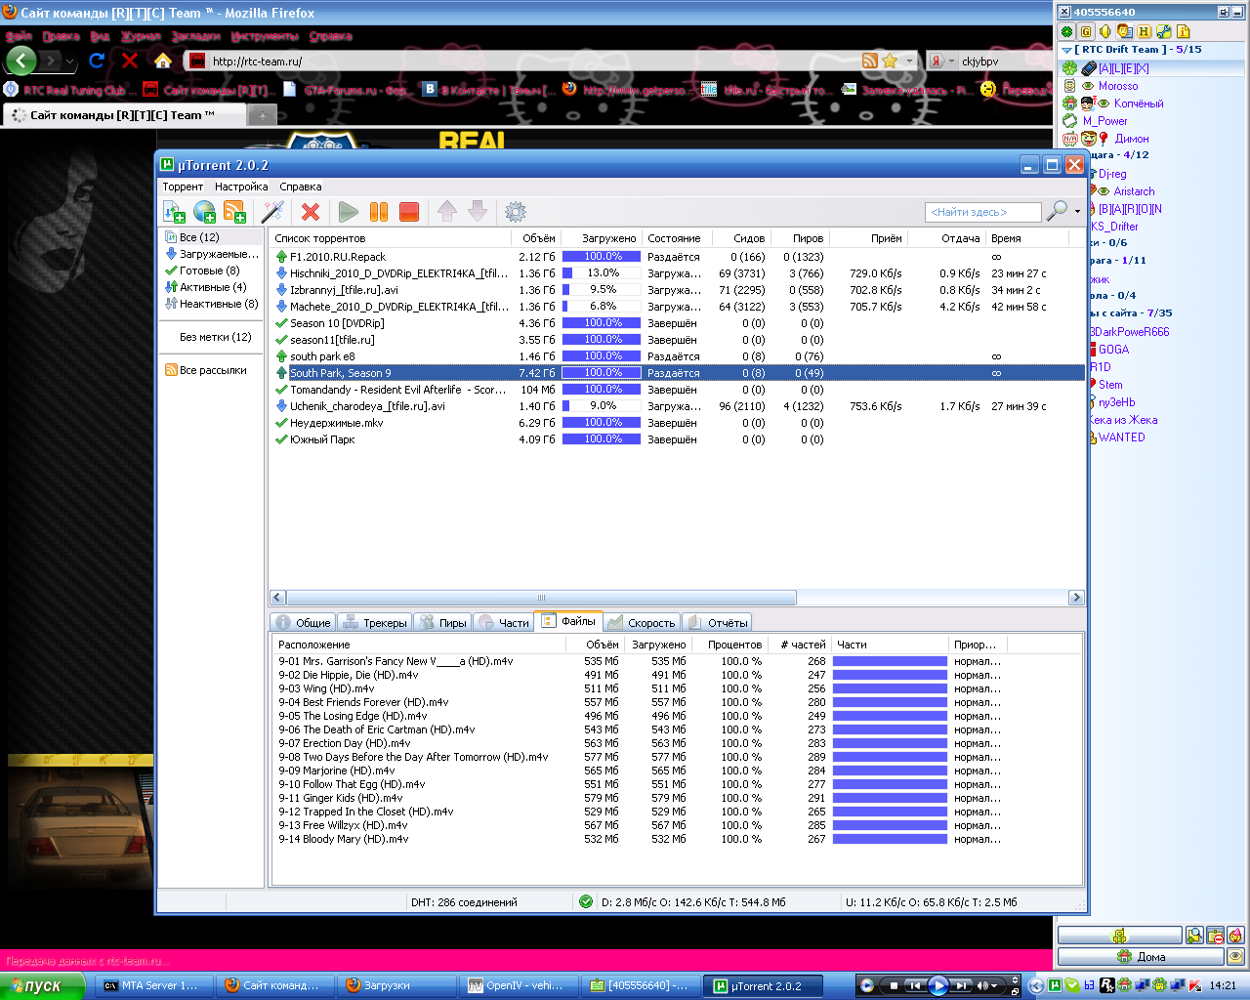
Task: Click the add torrent file icon
Action: (x=174, y=212)
